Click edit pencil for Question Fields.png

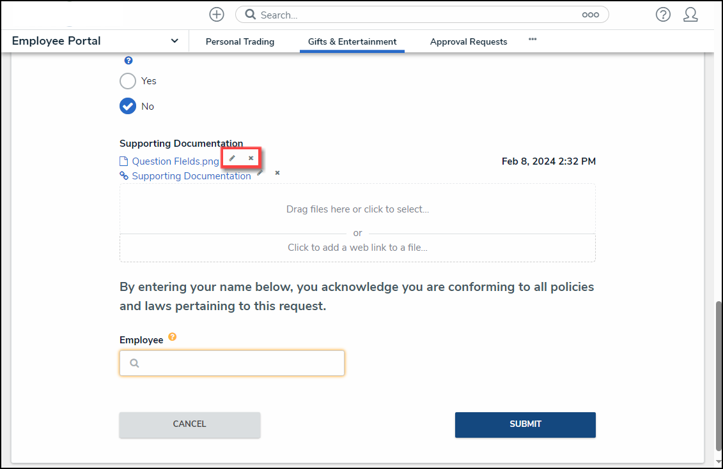(x=232, y=158)
